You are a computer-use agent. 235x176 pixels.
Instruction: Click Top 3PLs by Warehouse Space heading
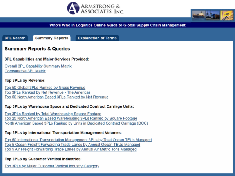click(69, 106)
